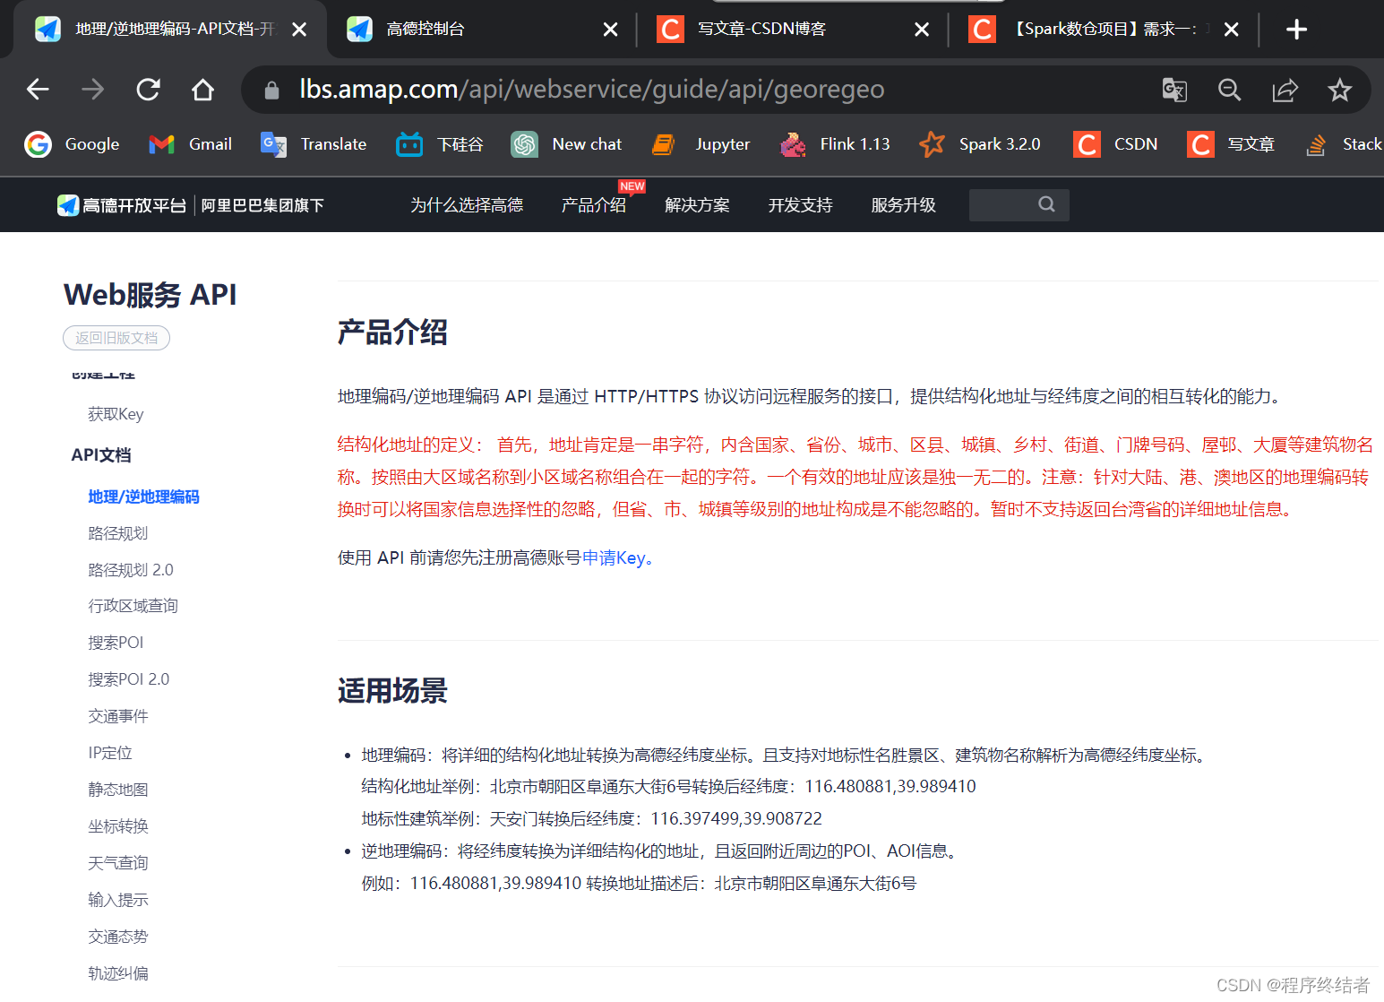Reload the current page
This screenshot has height=1002, width=1384.
(148, 90)
